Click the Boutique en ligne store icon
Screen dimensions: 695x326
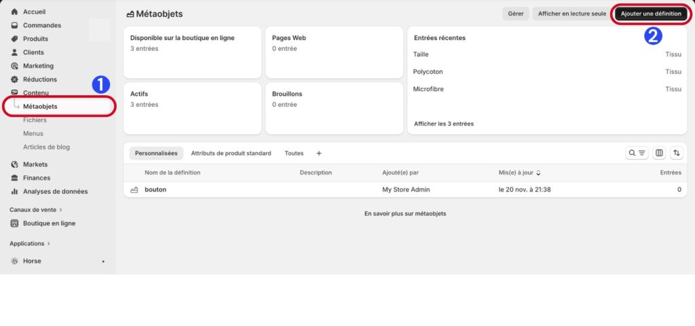(x=14, y=223)
